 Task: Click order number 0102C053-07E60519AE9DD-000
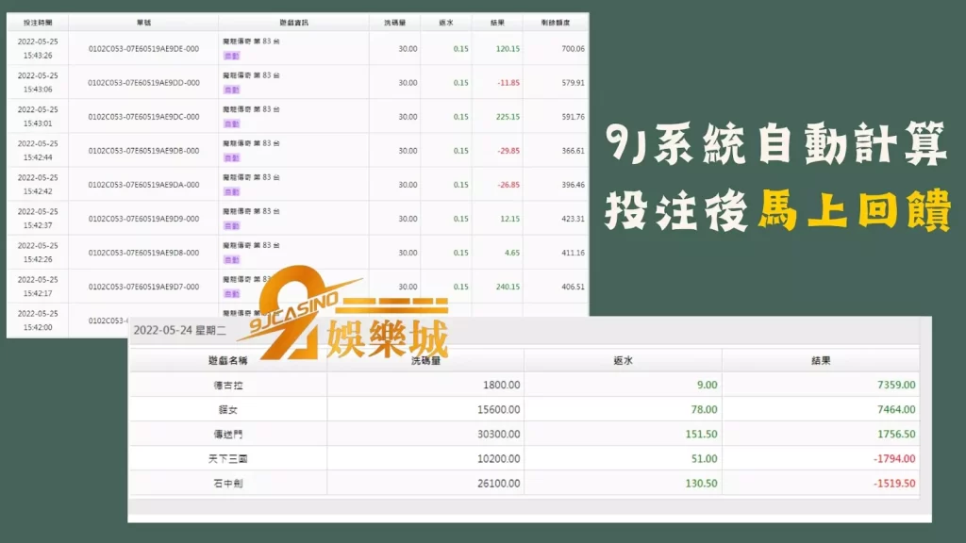143,83
